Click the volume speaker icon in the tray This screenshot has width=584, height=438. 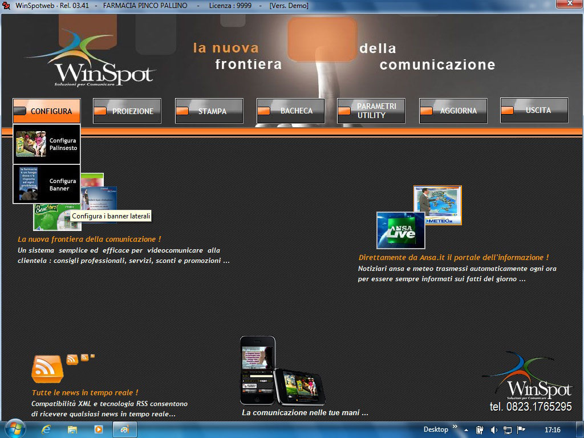[x=494, y=430]
